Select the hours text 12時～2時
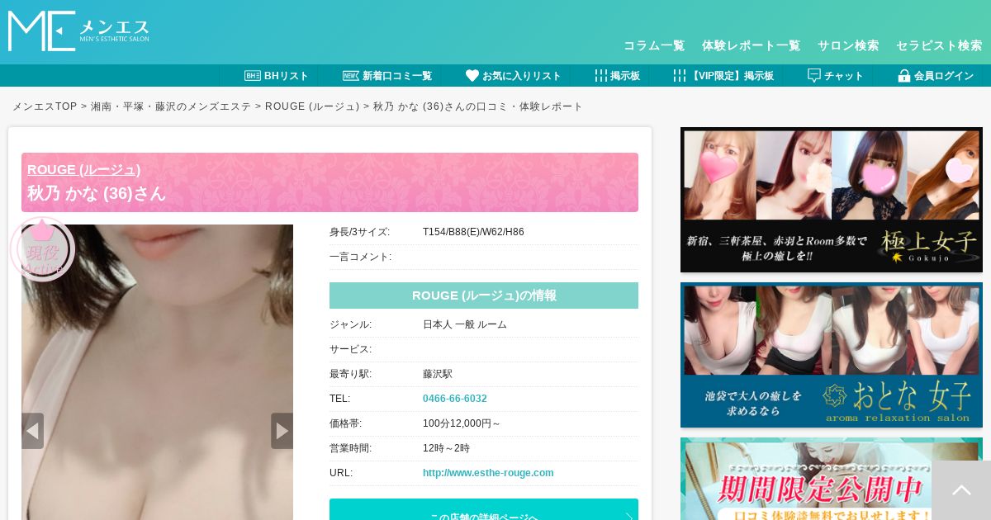 click(x=446, y=448)
